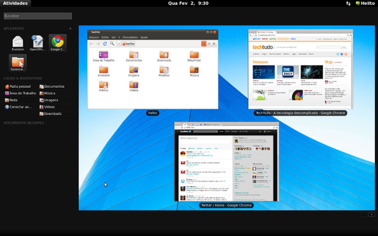Switch to compact view in Nautilus
Viewport: 378px width, 236px height.
point(214,43)
